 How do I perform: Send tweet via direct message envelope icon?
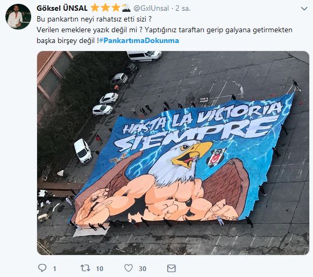(171, 268)
